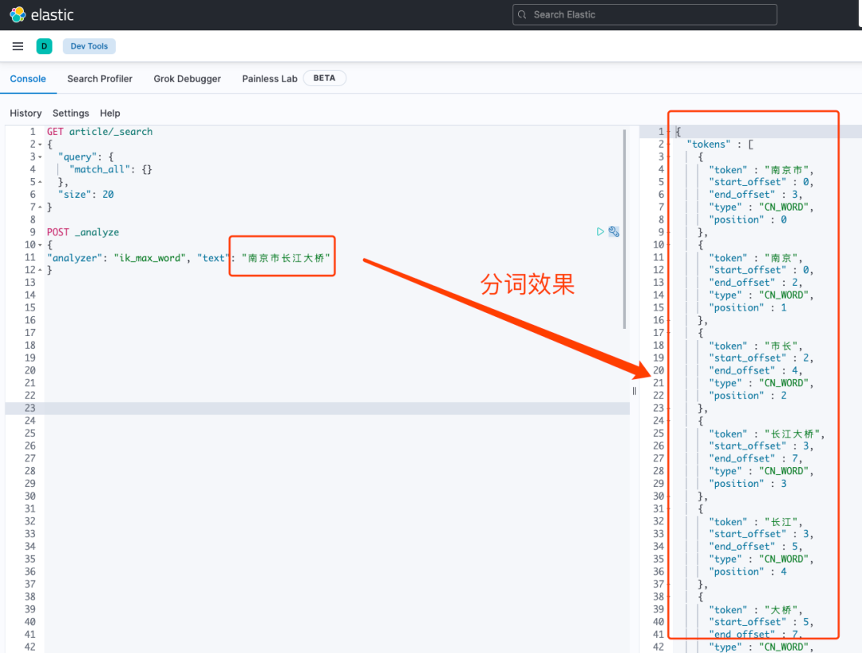Collapse the query block on line 3
This screenshot has width=862, height=653.
pos(40,157)
